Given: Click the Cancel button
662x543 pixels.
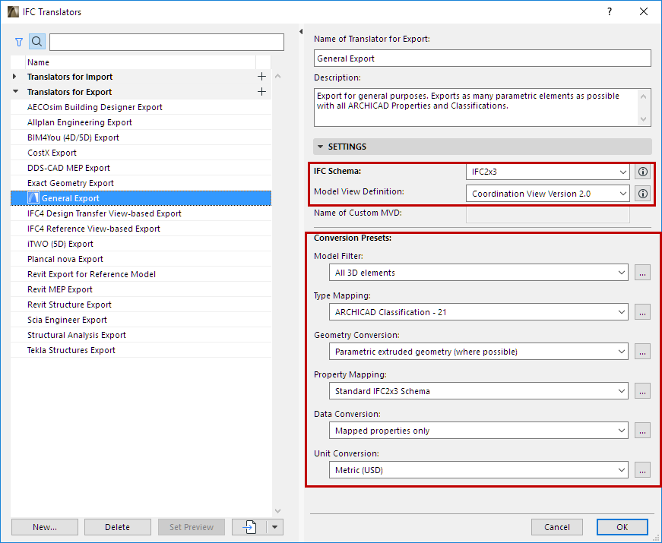Looking at the screenshot, I should coord(557,527).
